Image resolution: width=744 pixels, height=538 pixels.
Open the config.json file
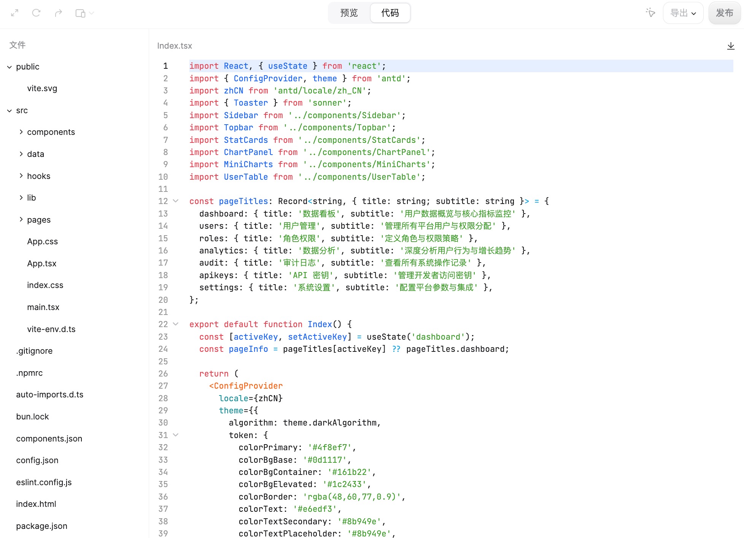37,460
